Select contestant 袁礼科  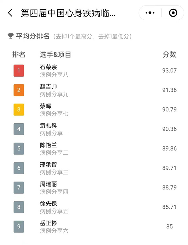48,125
